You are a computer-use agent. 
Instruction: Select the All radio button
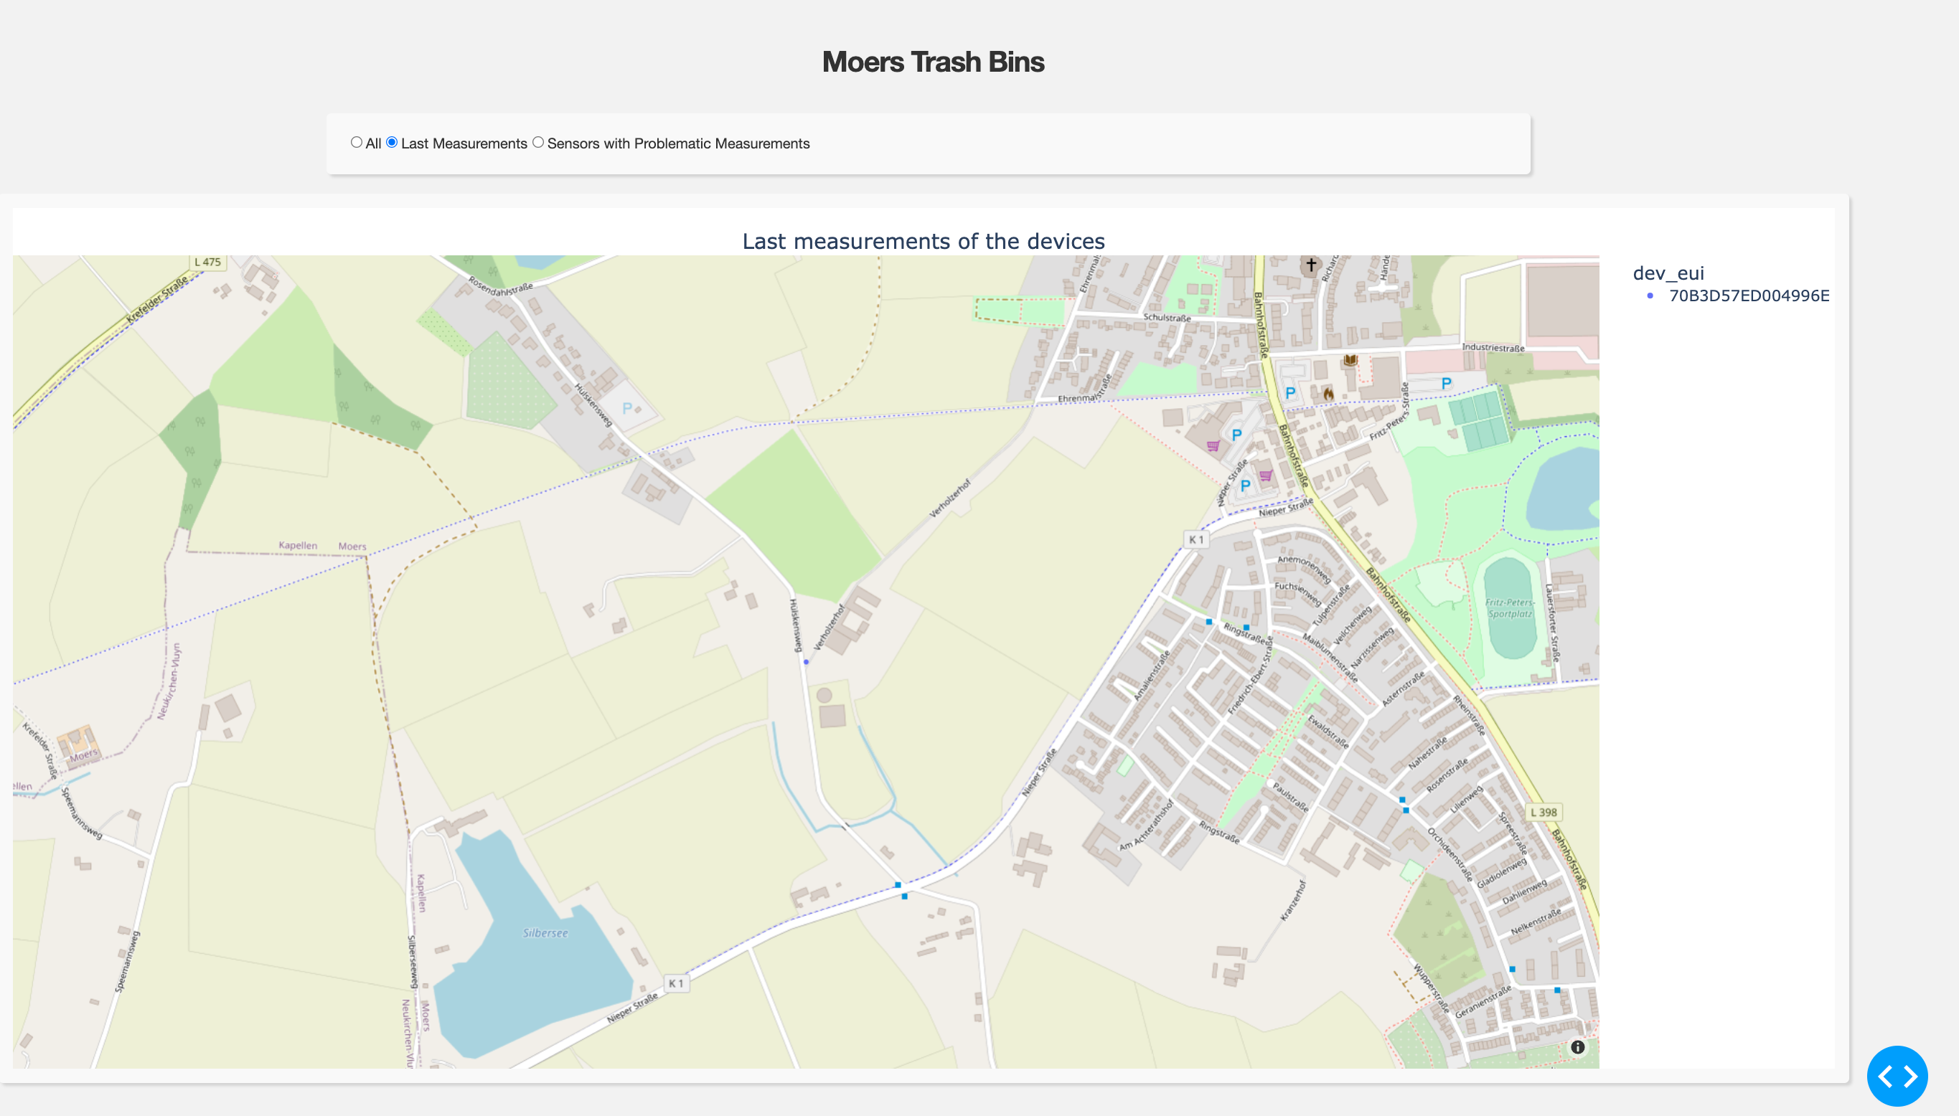tap(357, 143)
